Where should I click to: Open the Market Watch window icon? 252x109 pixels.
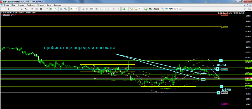(131, 9)
